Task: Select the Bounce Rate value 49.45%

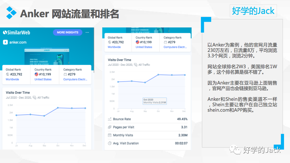Action: click(182, 119)
